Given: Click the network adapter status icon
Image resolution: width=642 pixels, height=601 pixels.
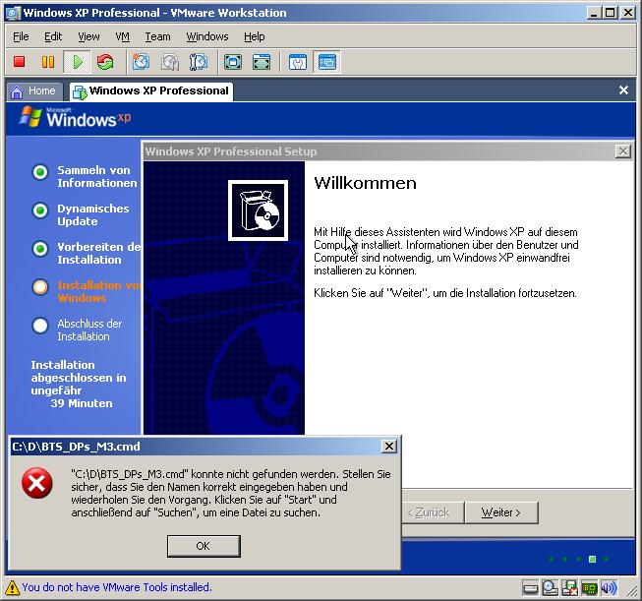Looking at the screenshot, I should pyautogui.click(x=589, y=589).
